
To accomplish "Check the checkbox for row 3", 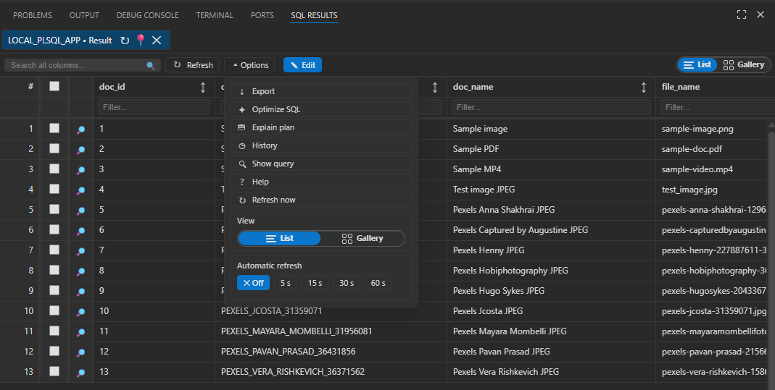I will (x=54, y=169).
